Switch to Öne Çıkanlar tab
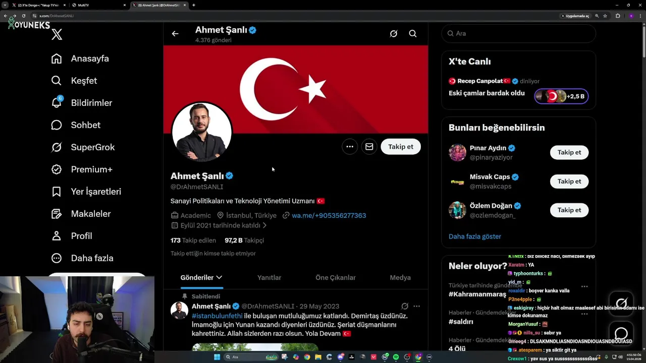Viewport: 646px width, 363px height. pyautogui.click(x=336, y=278)
